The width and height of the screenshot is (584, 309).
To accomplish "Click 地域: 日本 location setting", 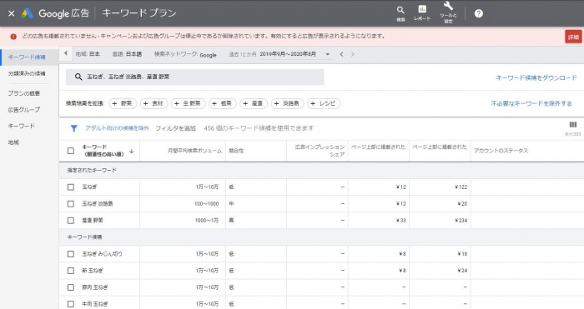I will 88,54.
